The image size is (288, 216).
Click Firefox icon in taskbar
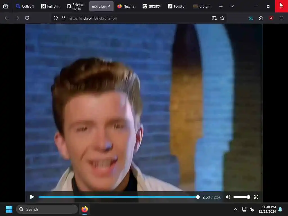[85, 209]
